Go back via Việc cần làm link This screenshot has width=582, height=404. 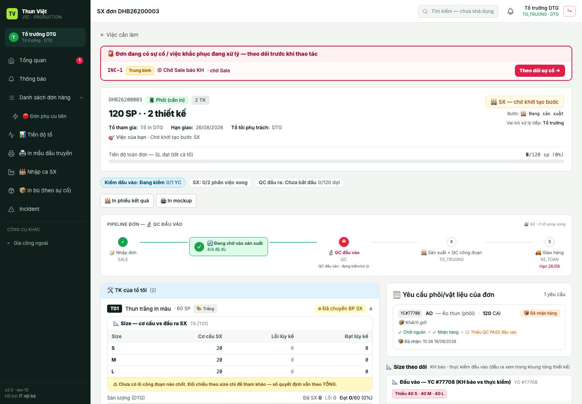(x=119, y=35)
